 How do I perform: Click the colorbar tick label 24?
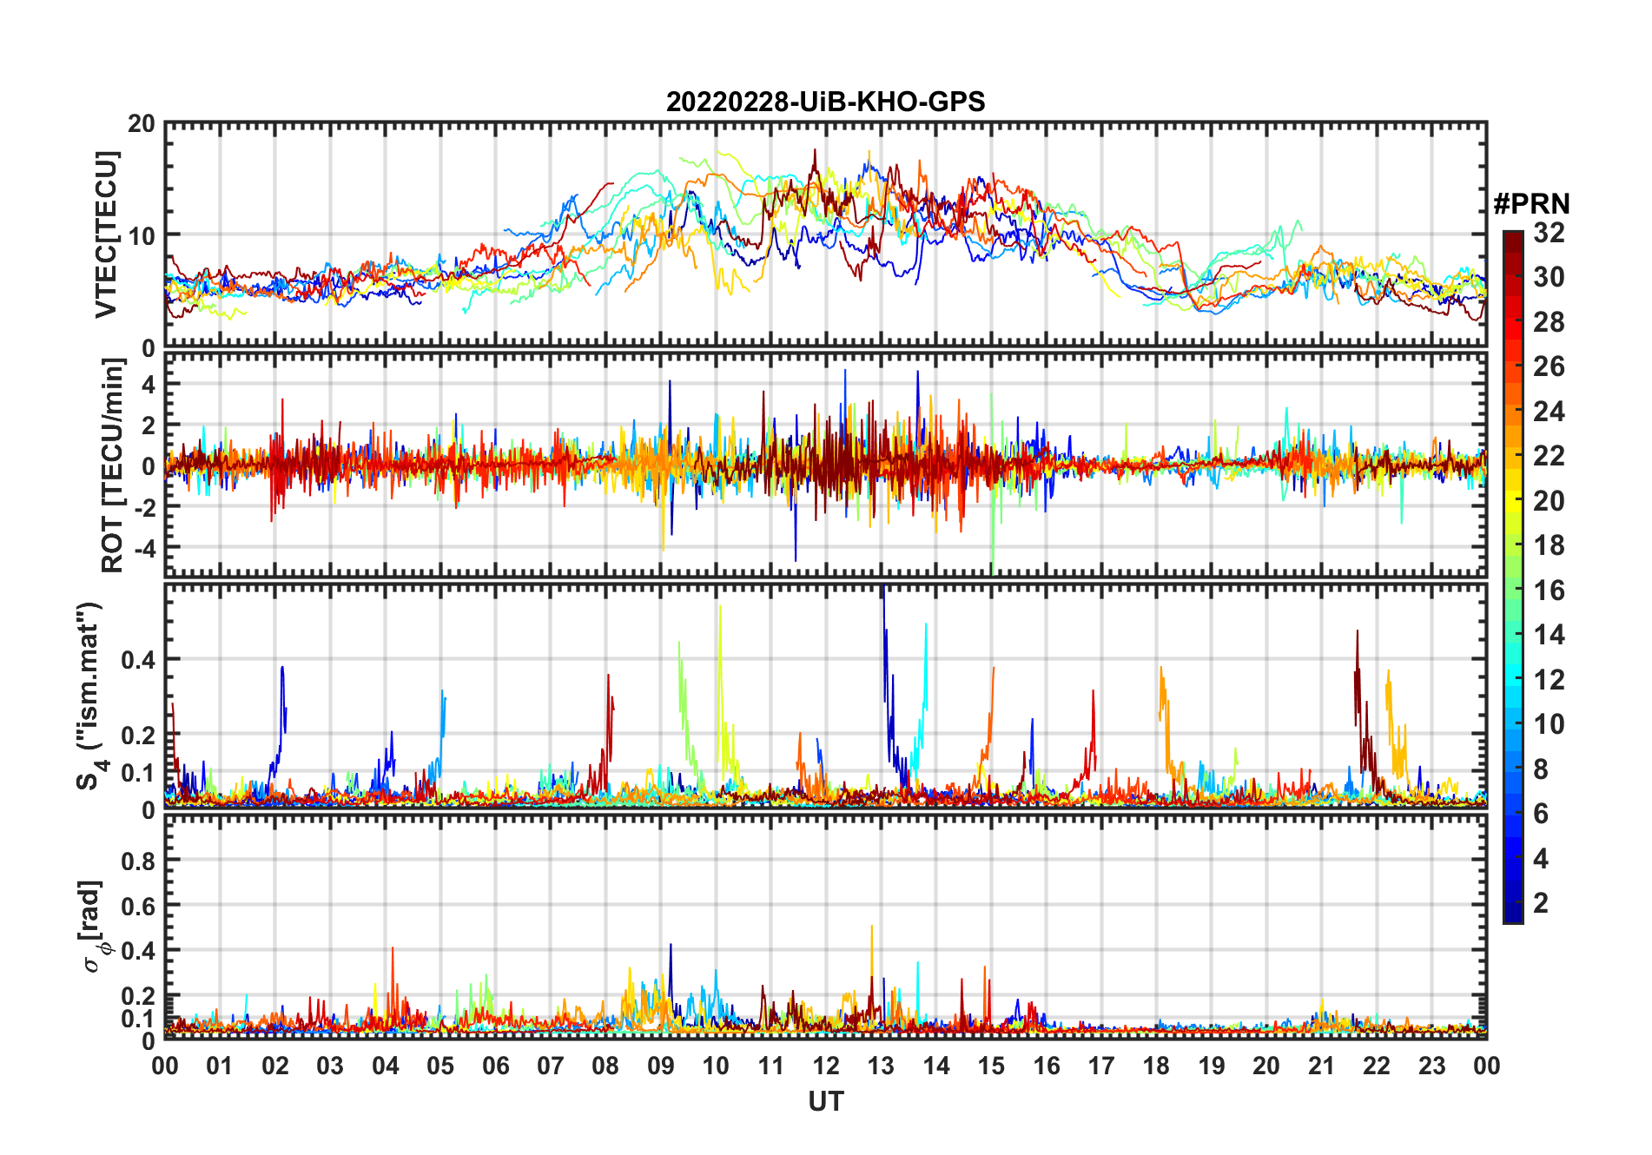pyautogui.click(x=1549, y=412)
